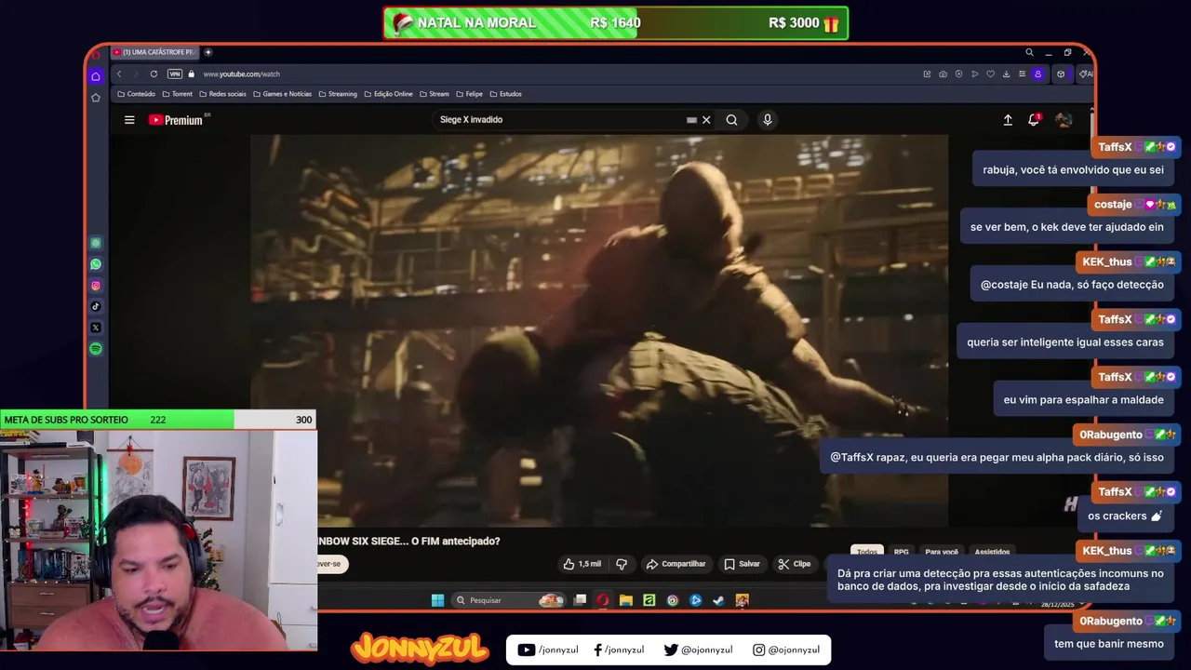Click the purple Opera profile icon
The height and width of the screenshot is (670, 1191).
click(x=1038, y=74)
